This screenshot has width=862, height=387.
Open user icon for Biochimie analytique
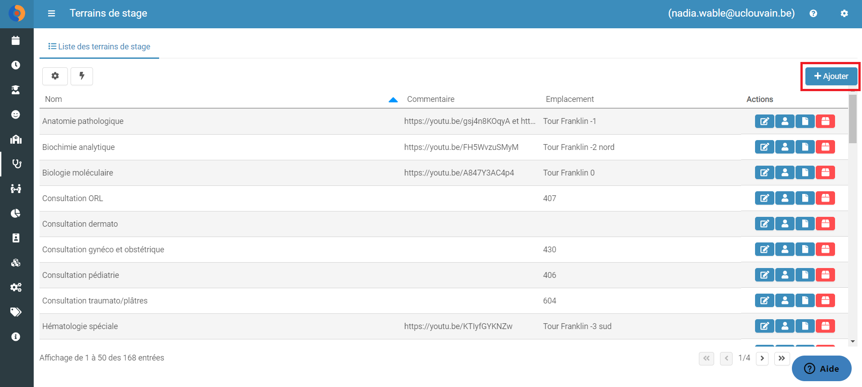pyautogui.click(x=785, y=147)
